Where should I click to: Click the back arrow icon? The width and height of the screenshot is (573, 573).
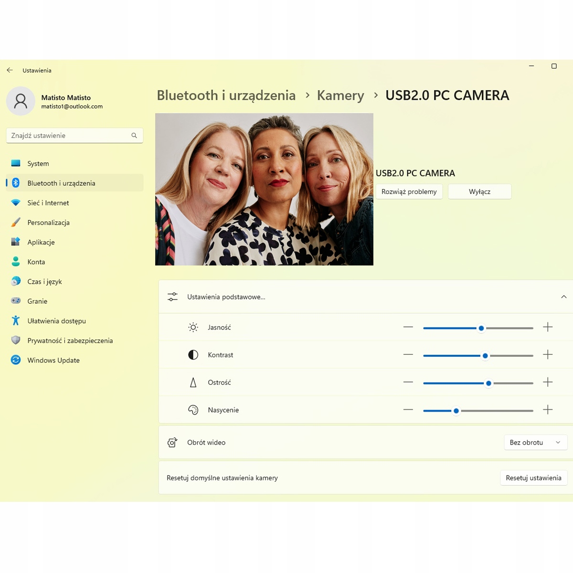tap(10, 70)
